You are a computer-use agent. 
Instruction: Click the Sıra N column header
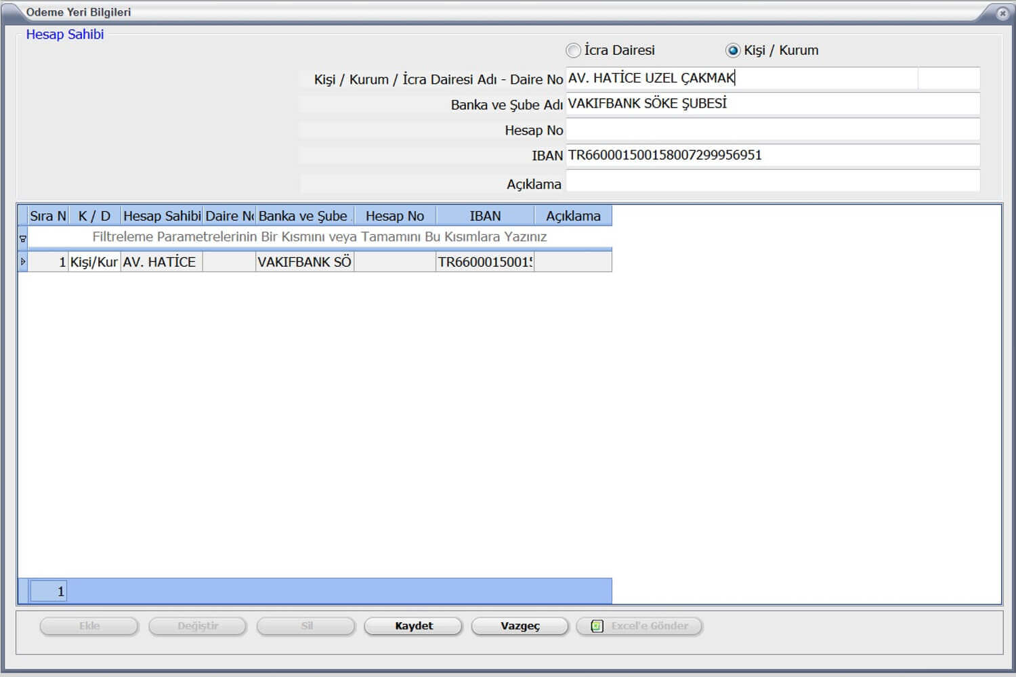[x=47, y=216]
